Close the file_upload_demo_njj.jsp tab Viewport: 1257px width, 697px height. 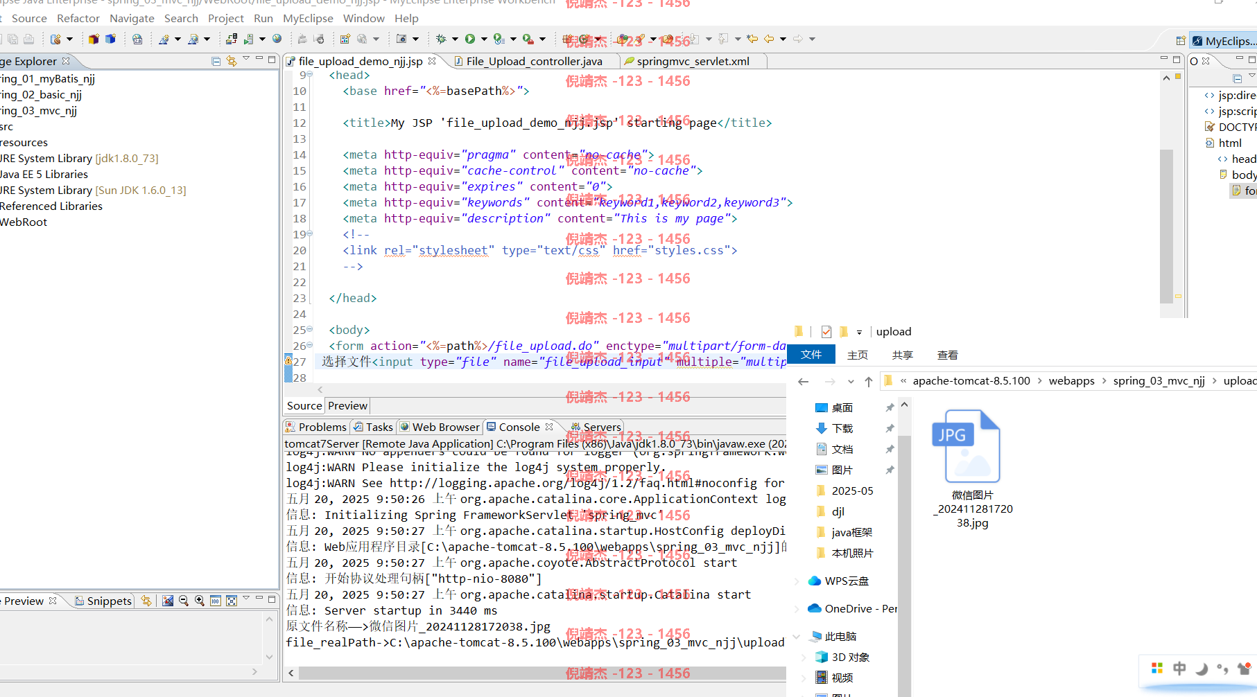coord(432,61)
